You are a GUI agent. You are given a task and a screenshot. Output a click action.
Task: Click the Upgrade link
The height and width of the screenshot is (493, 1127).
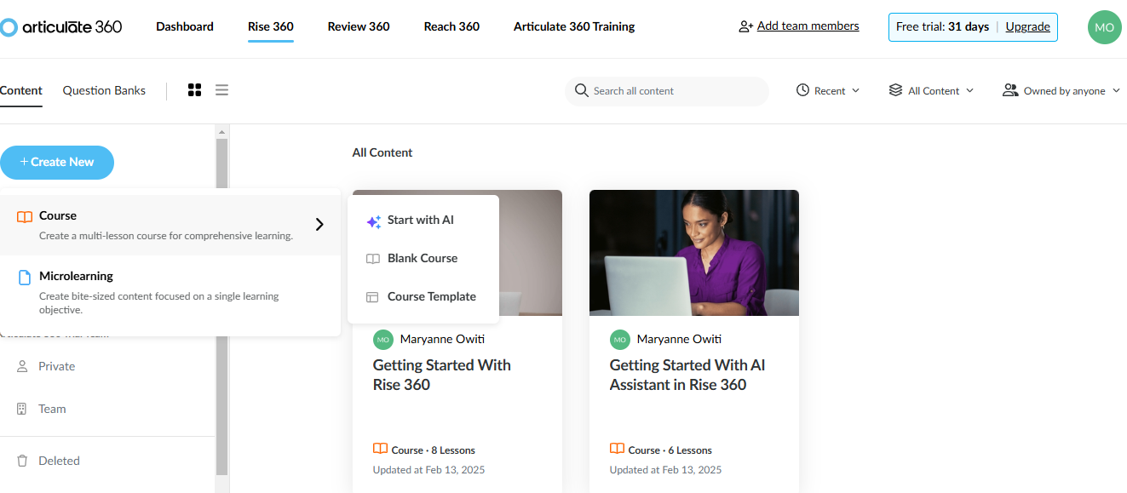coord(1027,26)
